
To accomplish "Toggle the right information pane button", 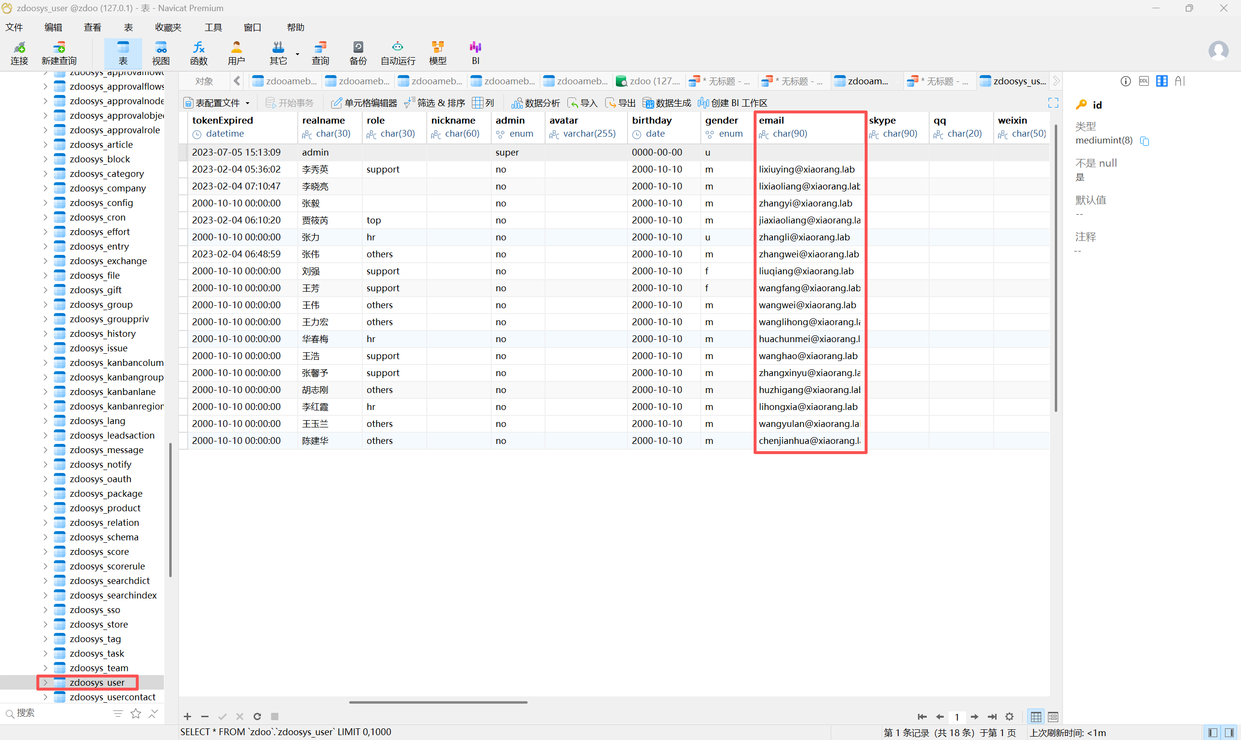I will (x=1229, y=732).
